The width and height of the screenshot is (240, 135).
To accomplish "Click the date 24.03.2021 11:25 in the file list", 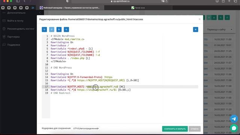I will coord(223,51).
